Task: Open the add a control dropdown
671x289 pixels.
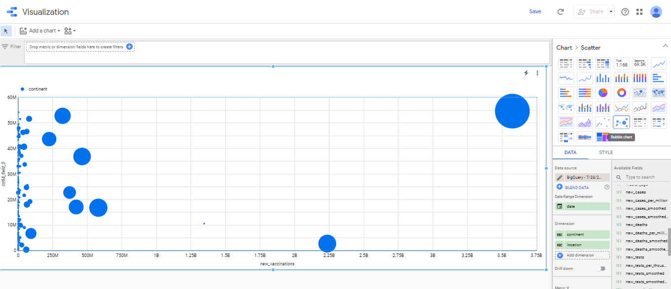Action: (70, 31)
